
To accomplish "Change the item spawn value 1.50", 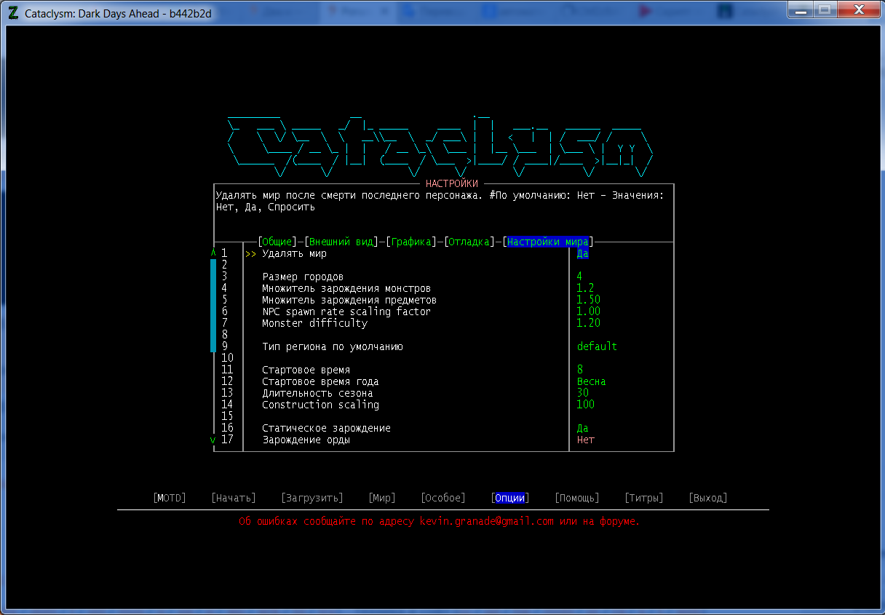I will click(x=588, y=300).
